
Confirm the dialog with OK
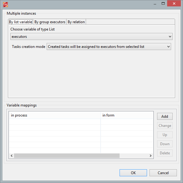pos(133,173)
